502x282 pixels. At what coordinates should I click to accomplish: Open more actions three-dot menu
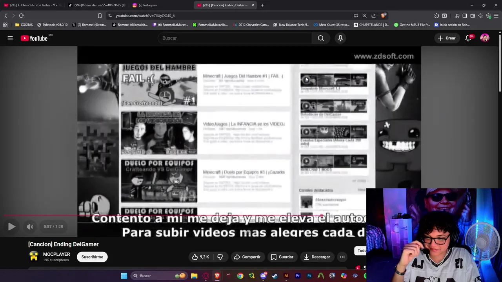pos(342,257)
